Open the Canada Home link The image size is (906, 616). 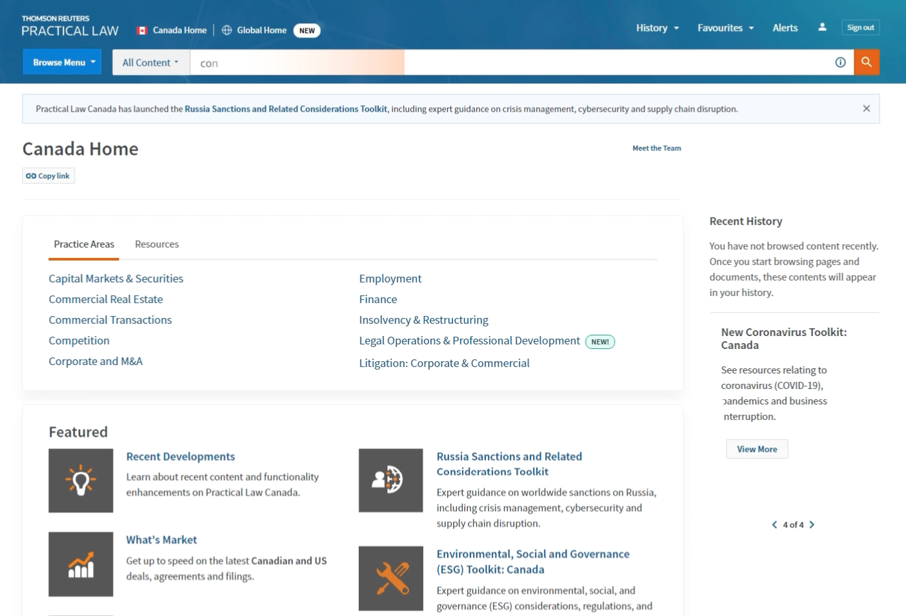pos(179,30)
